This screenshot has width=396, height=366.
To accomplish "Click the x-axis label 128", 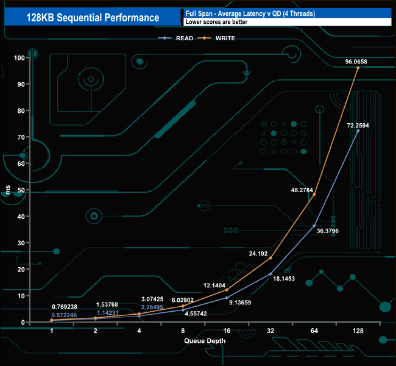I will point(358,331).
